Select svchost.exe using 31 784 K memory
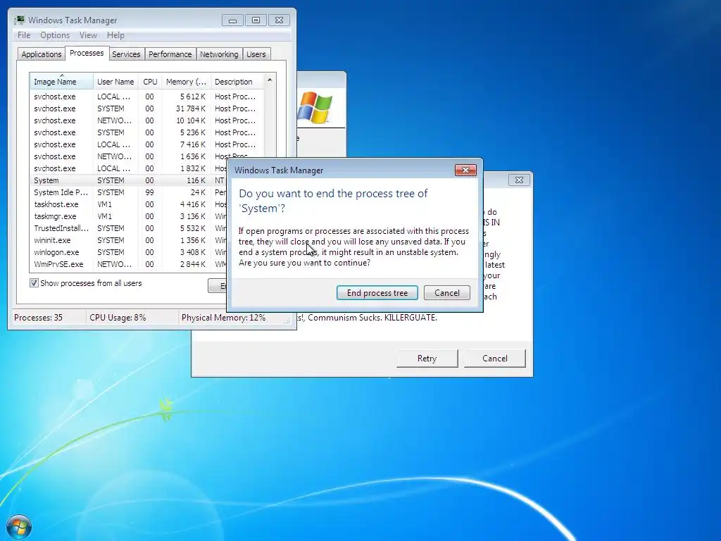The width and height of the screenshot is (721, 541). (146, 108)
